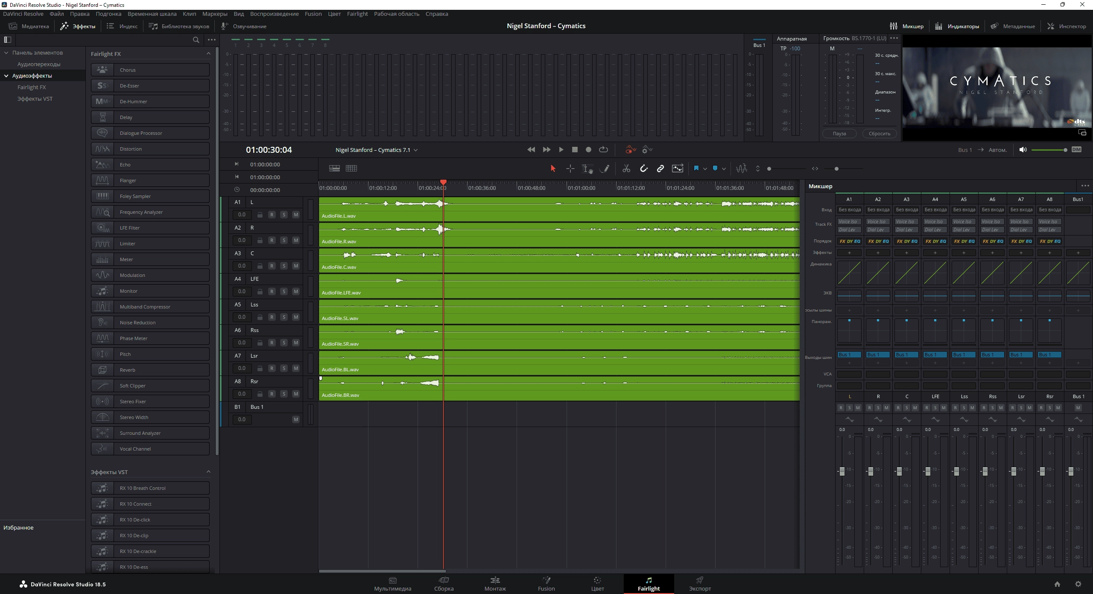Lock track A5 Lss
The width and height of the screenshot is (1093, 594).
pyautogui.click(x=260, y=317)
